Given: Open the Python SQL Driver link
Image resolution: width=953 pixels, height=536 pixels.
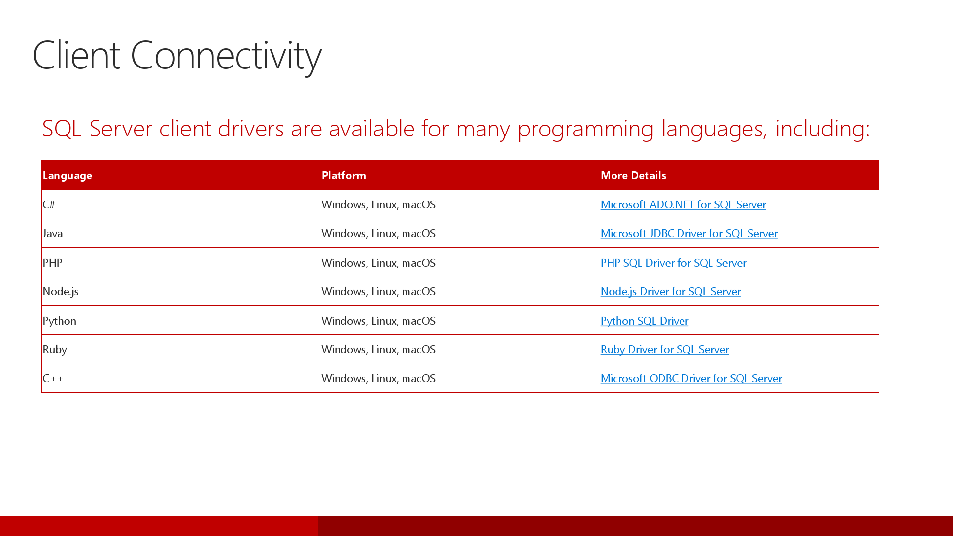Looking at the screenshot, I should pos(644,321).
